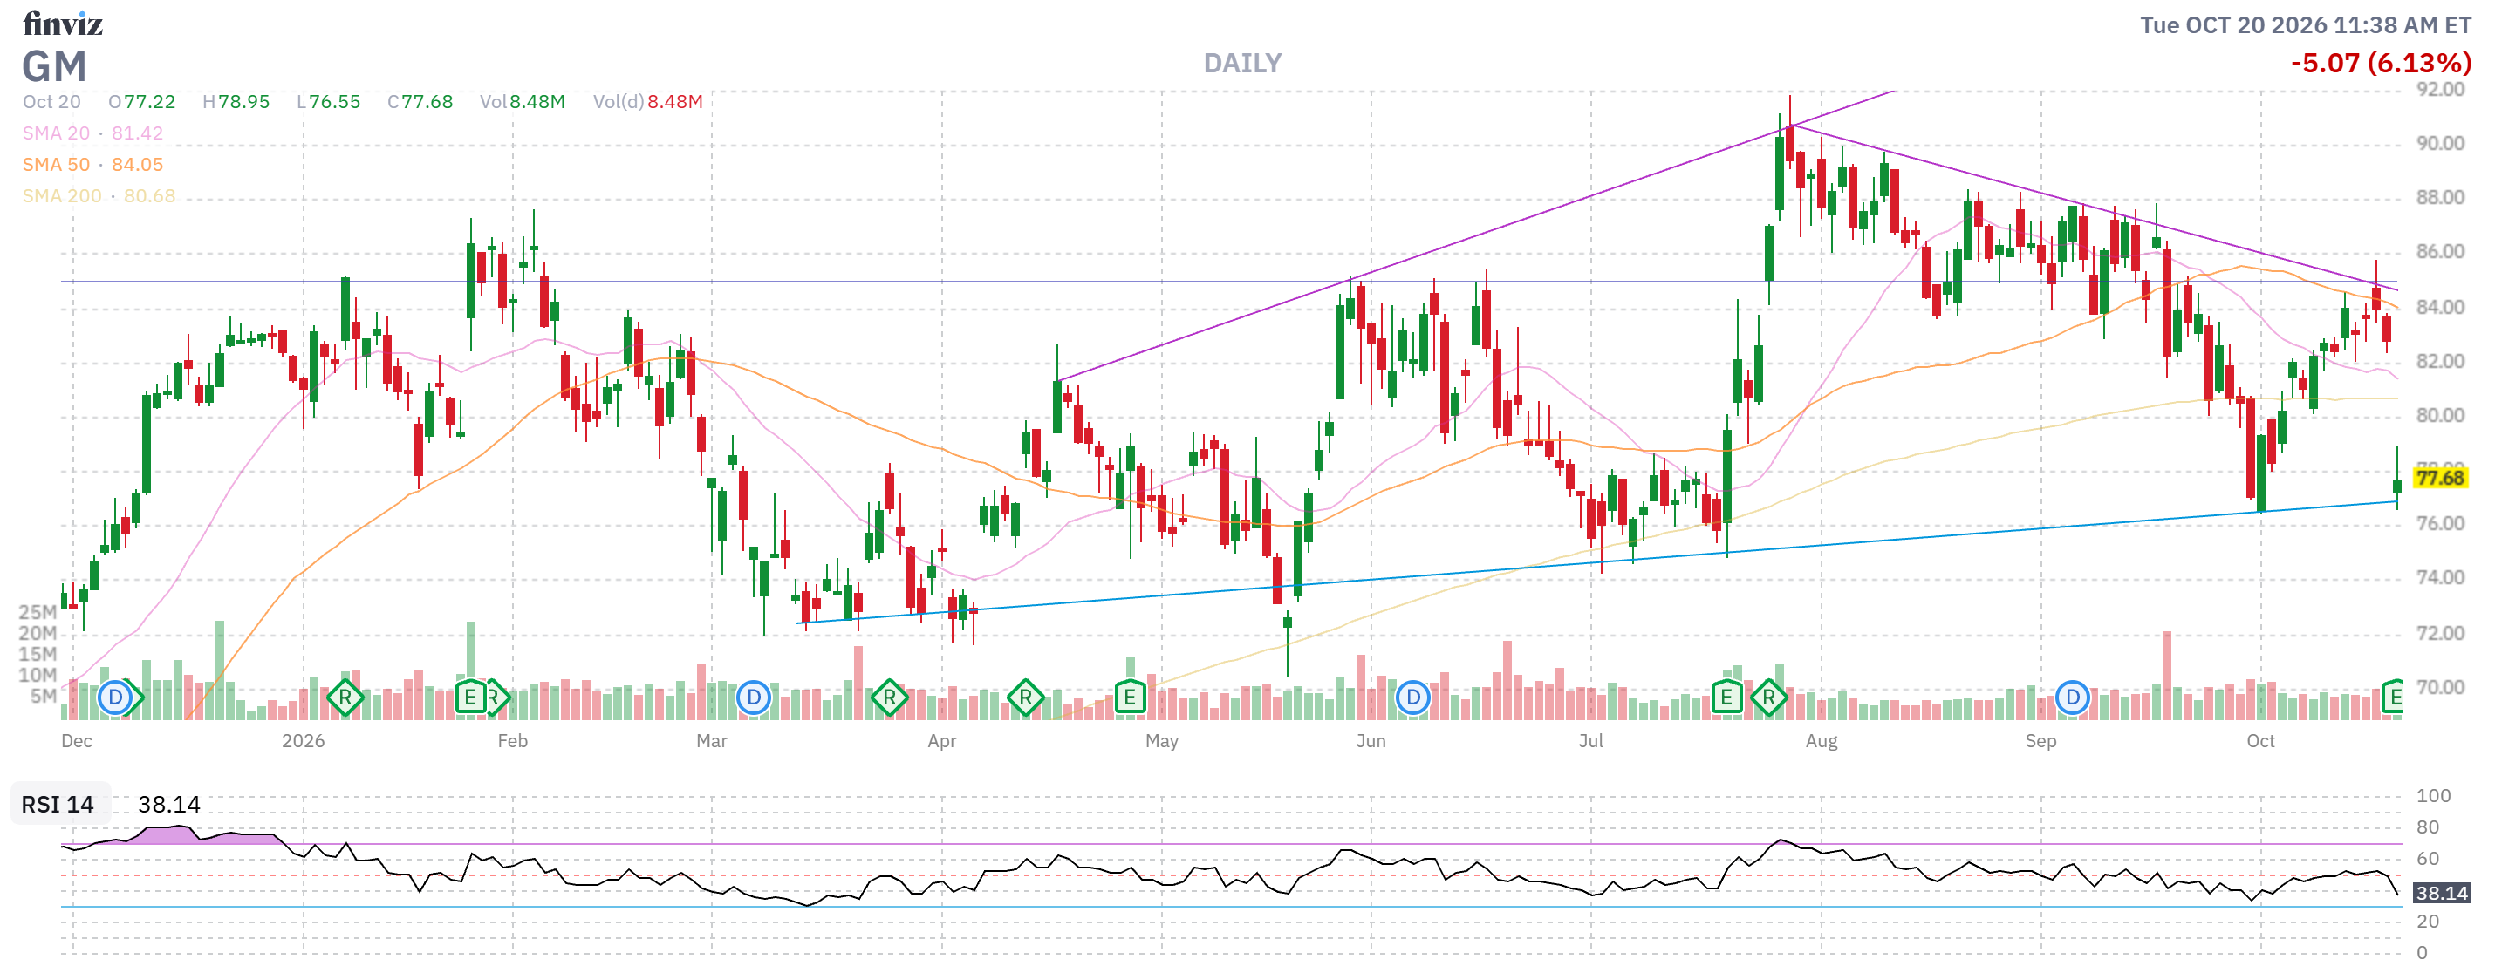The width and height of the screenshot is (2495, 980).
Task: Click the finviz logo
Action: pyautogui.click(x=63, y=24)
